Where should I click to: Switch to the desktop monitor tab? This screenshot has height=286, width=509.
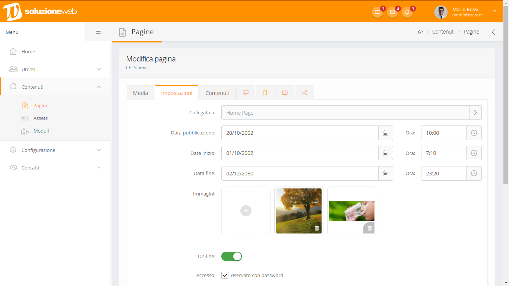pos(246,93)
